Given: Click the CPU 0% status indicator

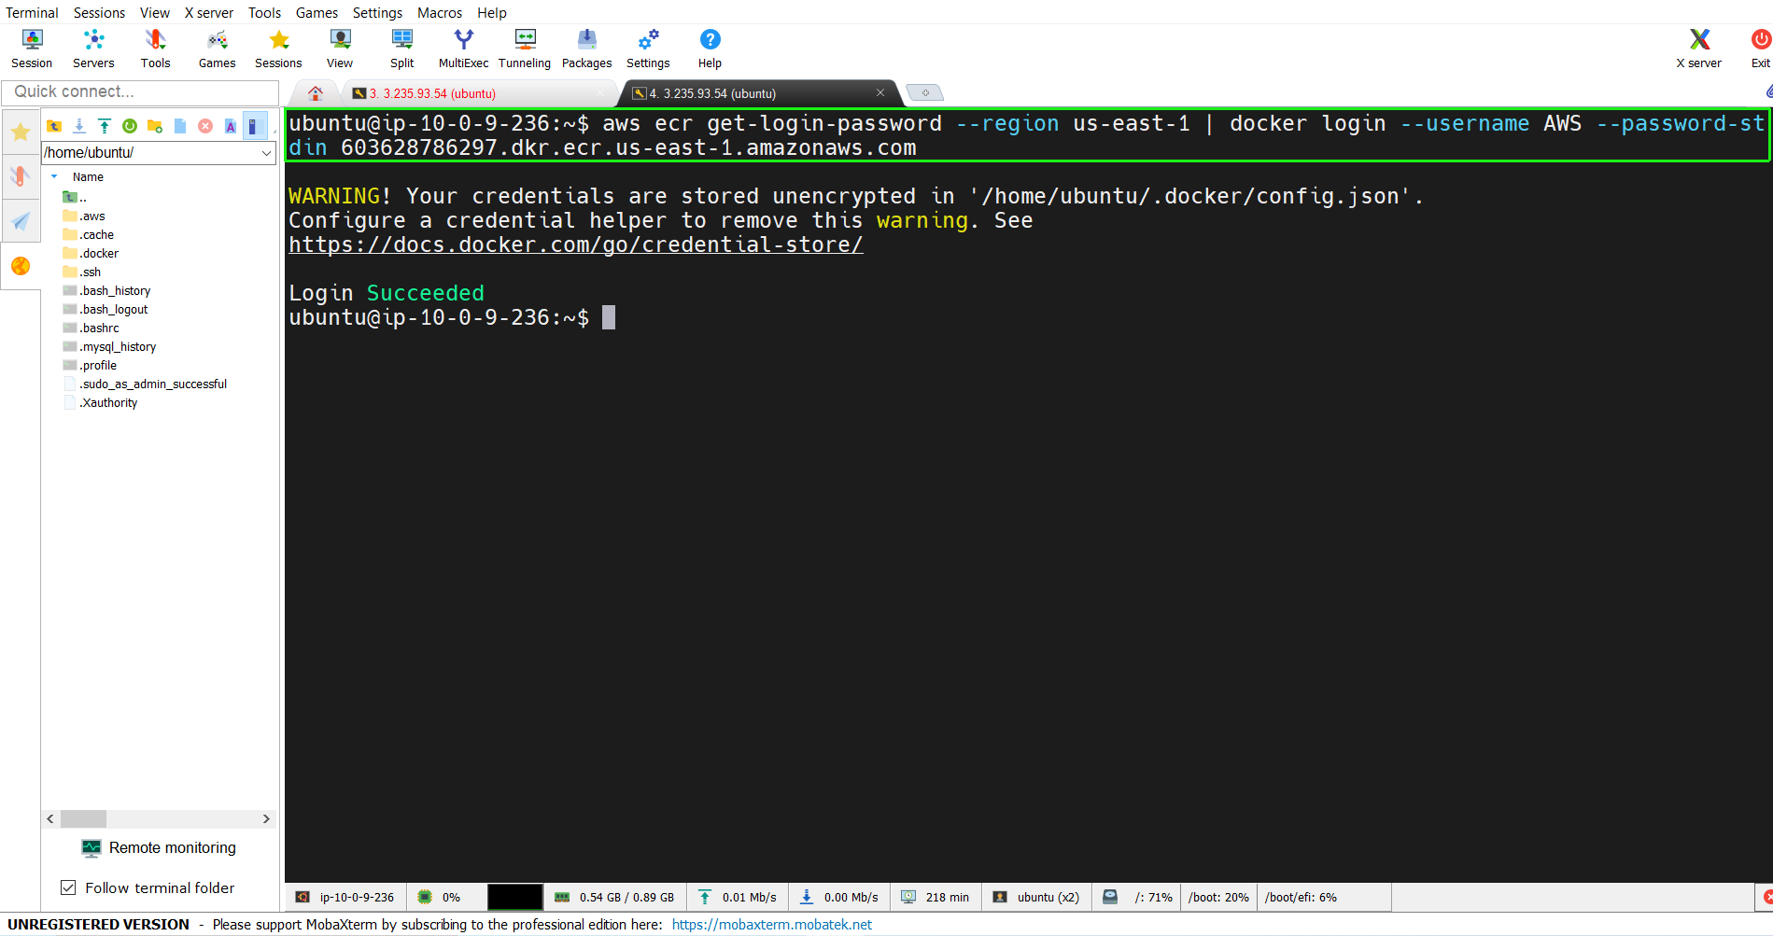Looking at the screenshot, I should (x=439, y=897).
